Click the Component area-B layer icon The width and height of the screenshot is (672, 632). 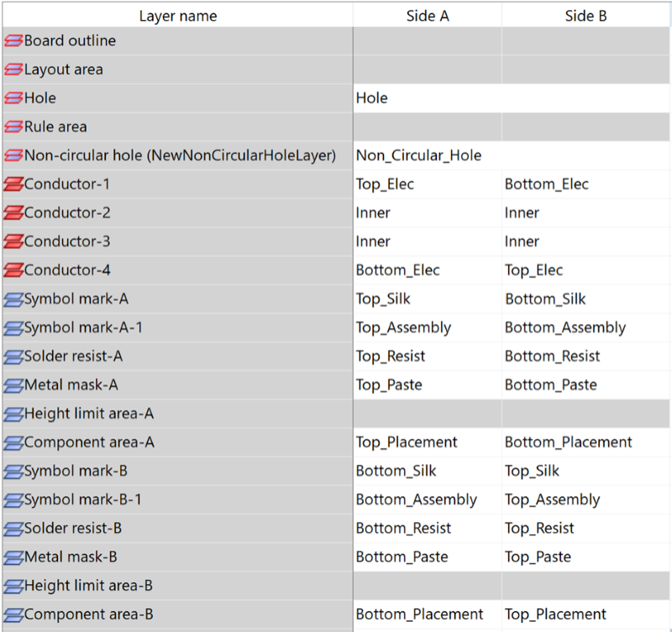tap(13, 614)
